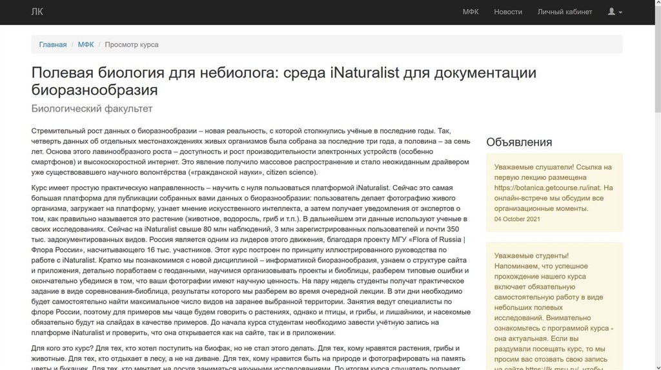
Task: Click paragraph starting Курс имеет простую
Action: coord(251,260)
